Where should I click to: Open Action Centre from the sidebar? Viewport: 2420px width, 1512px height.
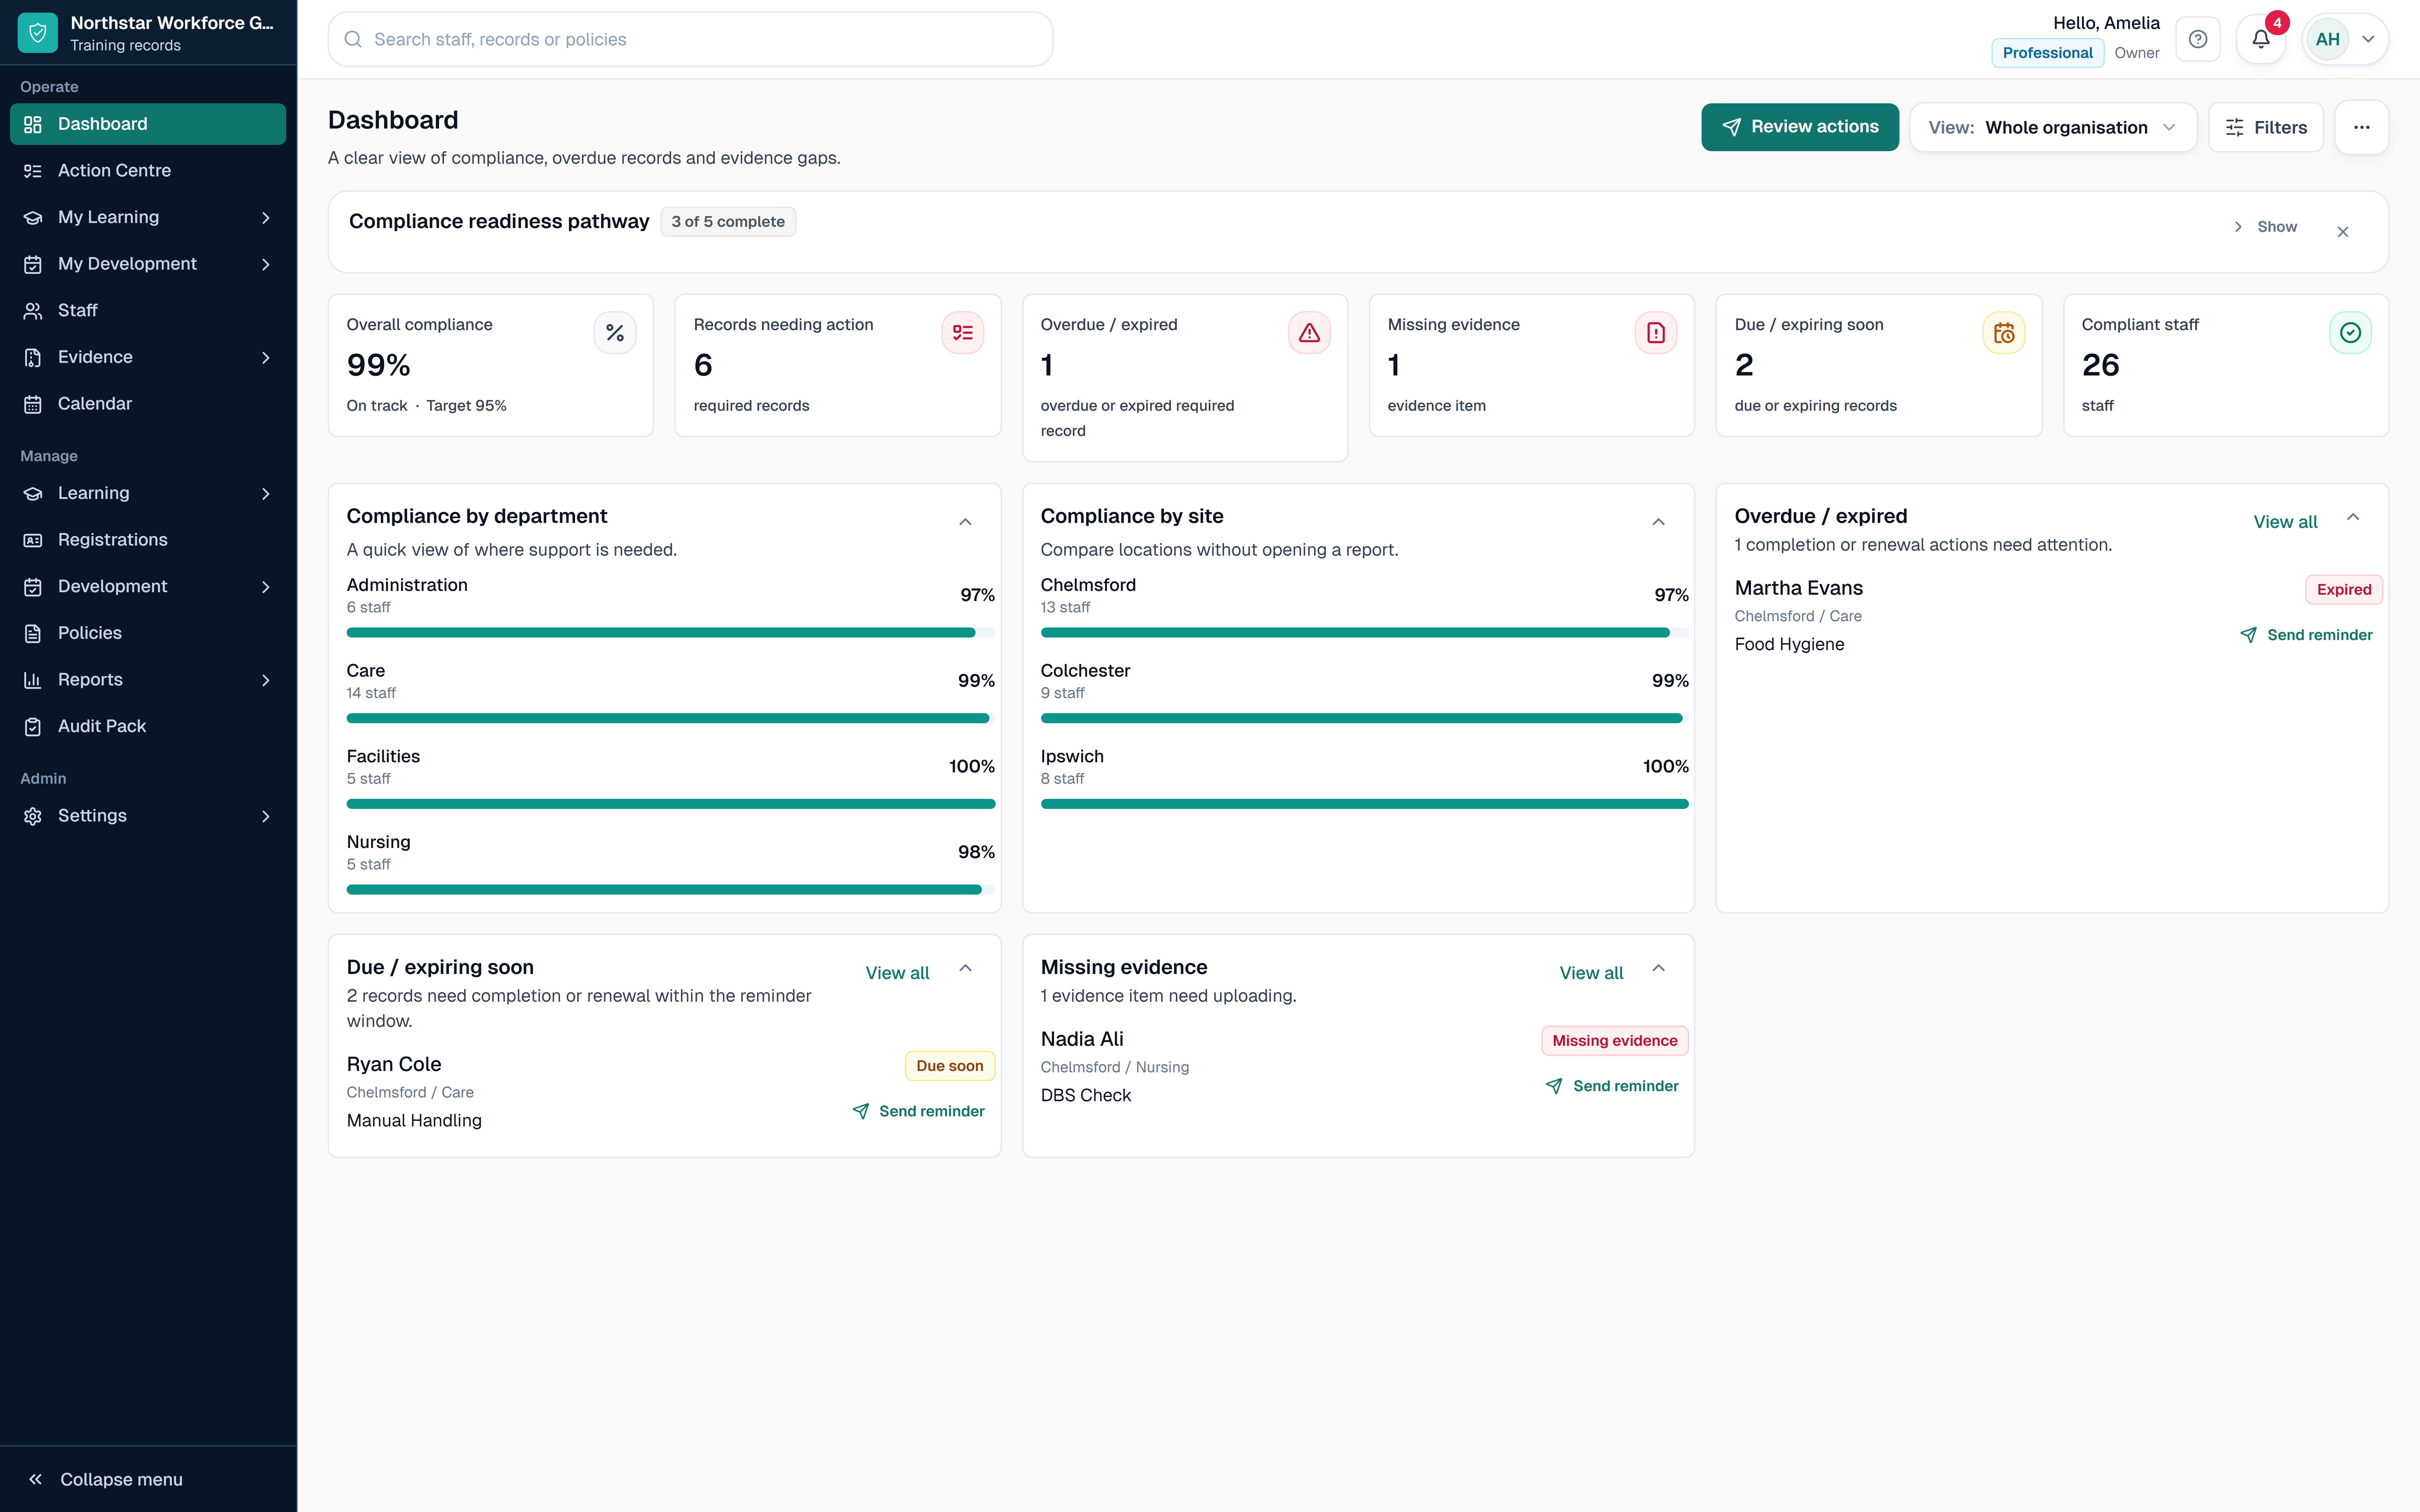coord(148,171)
